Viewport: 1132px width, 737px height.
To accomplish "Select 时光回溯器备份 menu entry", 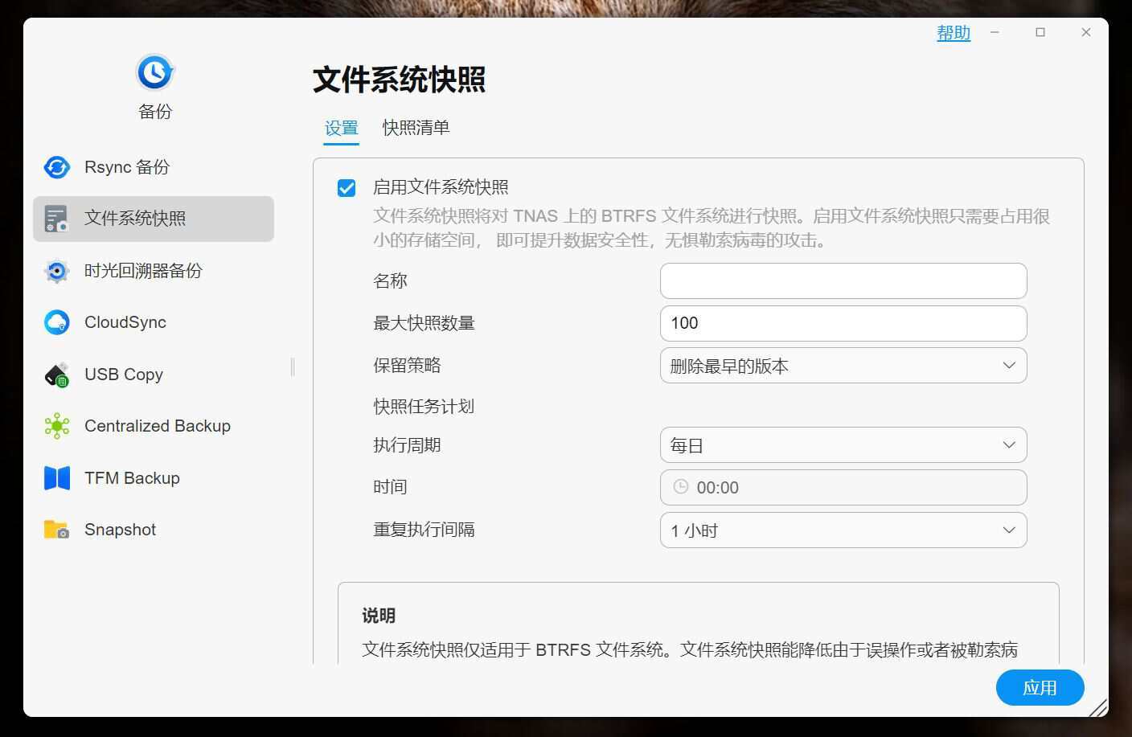I will click(x=154, y=271).
